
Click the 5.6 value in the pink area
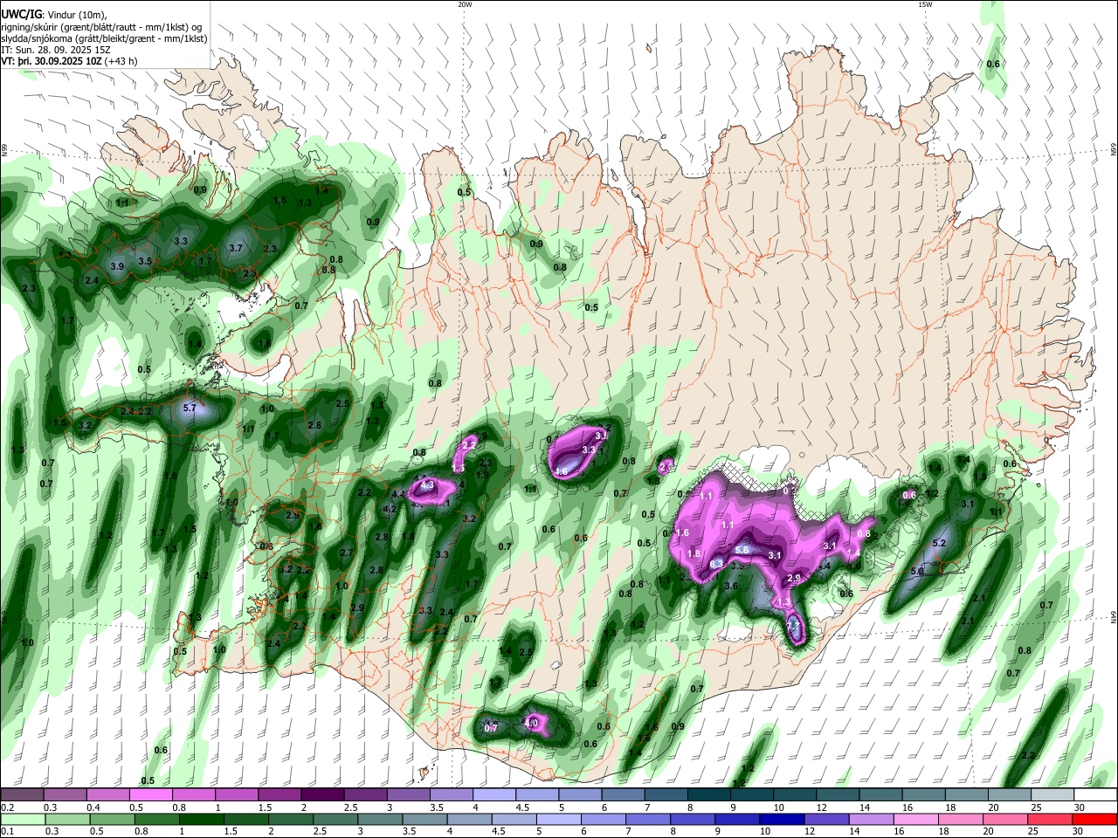point(742,550)
